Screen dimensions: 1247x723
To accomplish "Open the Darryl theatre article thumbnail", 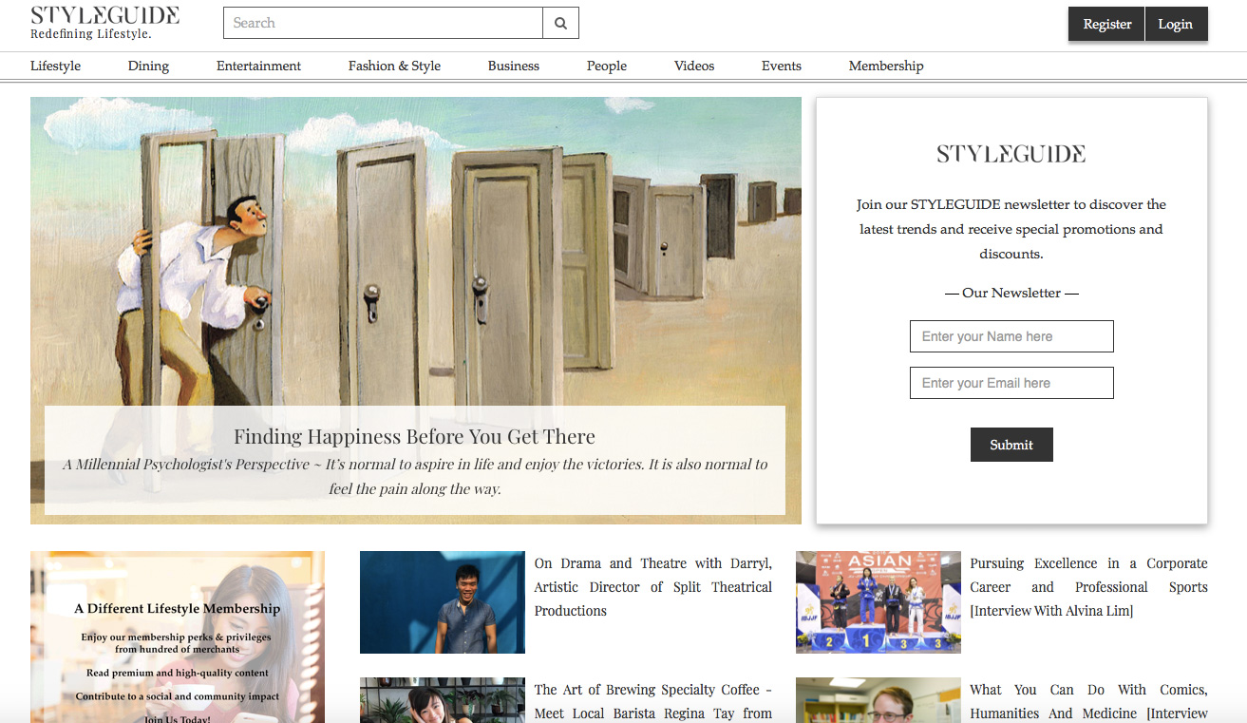I will click(443, 602).
